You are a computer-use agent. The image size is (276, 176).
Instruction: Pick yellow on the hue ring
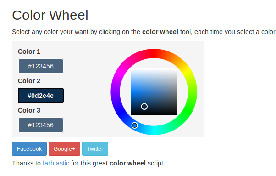(187, 72)
